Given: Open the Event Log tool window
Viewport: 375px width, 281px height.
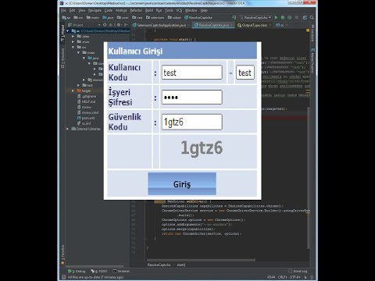Looking at the screenshot, I should (298, 271).
